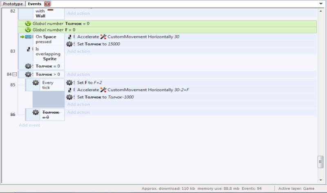
Task: Click the CustomMovement wrench icon in event 85
Action: tap(103, 90)
